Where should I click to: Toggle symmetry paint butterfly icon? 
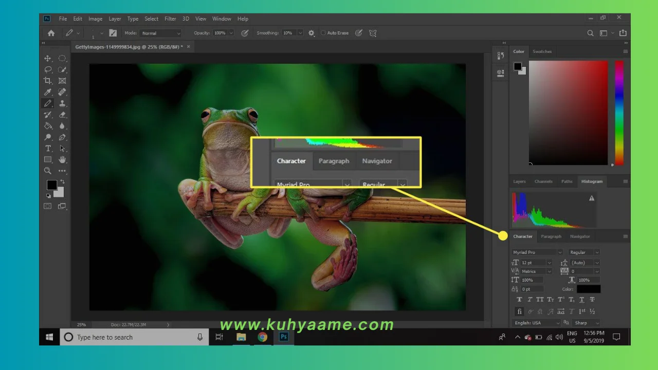[x=373, y=33]
